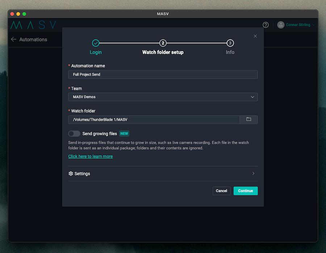
Task: Click the Settings row label
Action: pyautogui.click(x=82, y=174)
